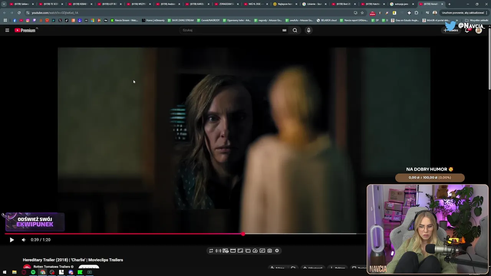This screenshot has width=491, height=276.
Task: Play the Hereditary trailer video
Action: click(12, 240)
